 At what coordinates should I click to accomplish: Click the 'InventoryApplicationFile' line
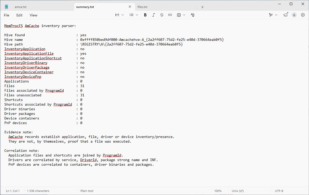click(45, 53)
